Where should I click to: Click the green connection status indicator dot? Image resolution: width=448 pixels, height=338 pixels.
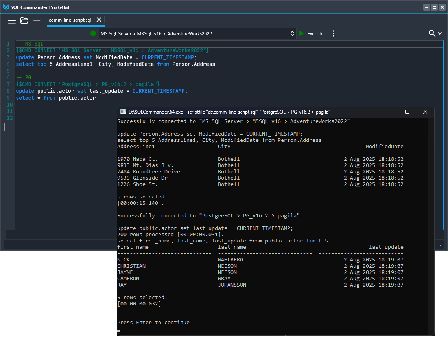pyautogui.click(x=93, y=33)
